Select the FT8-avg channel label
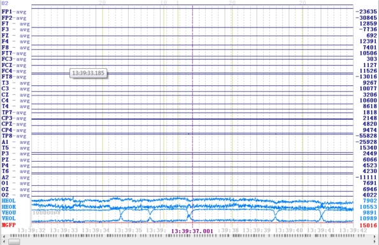Image resolution: width=379 pixels, height=245 pixels. click(14, 77)
